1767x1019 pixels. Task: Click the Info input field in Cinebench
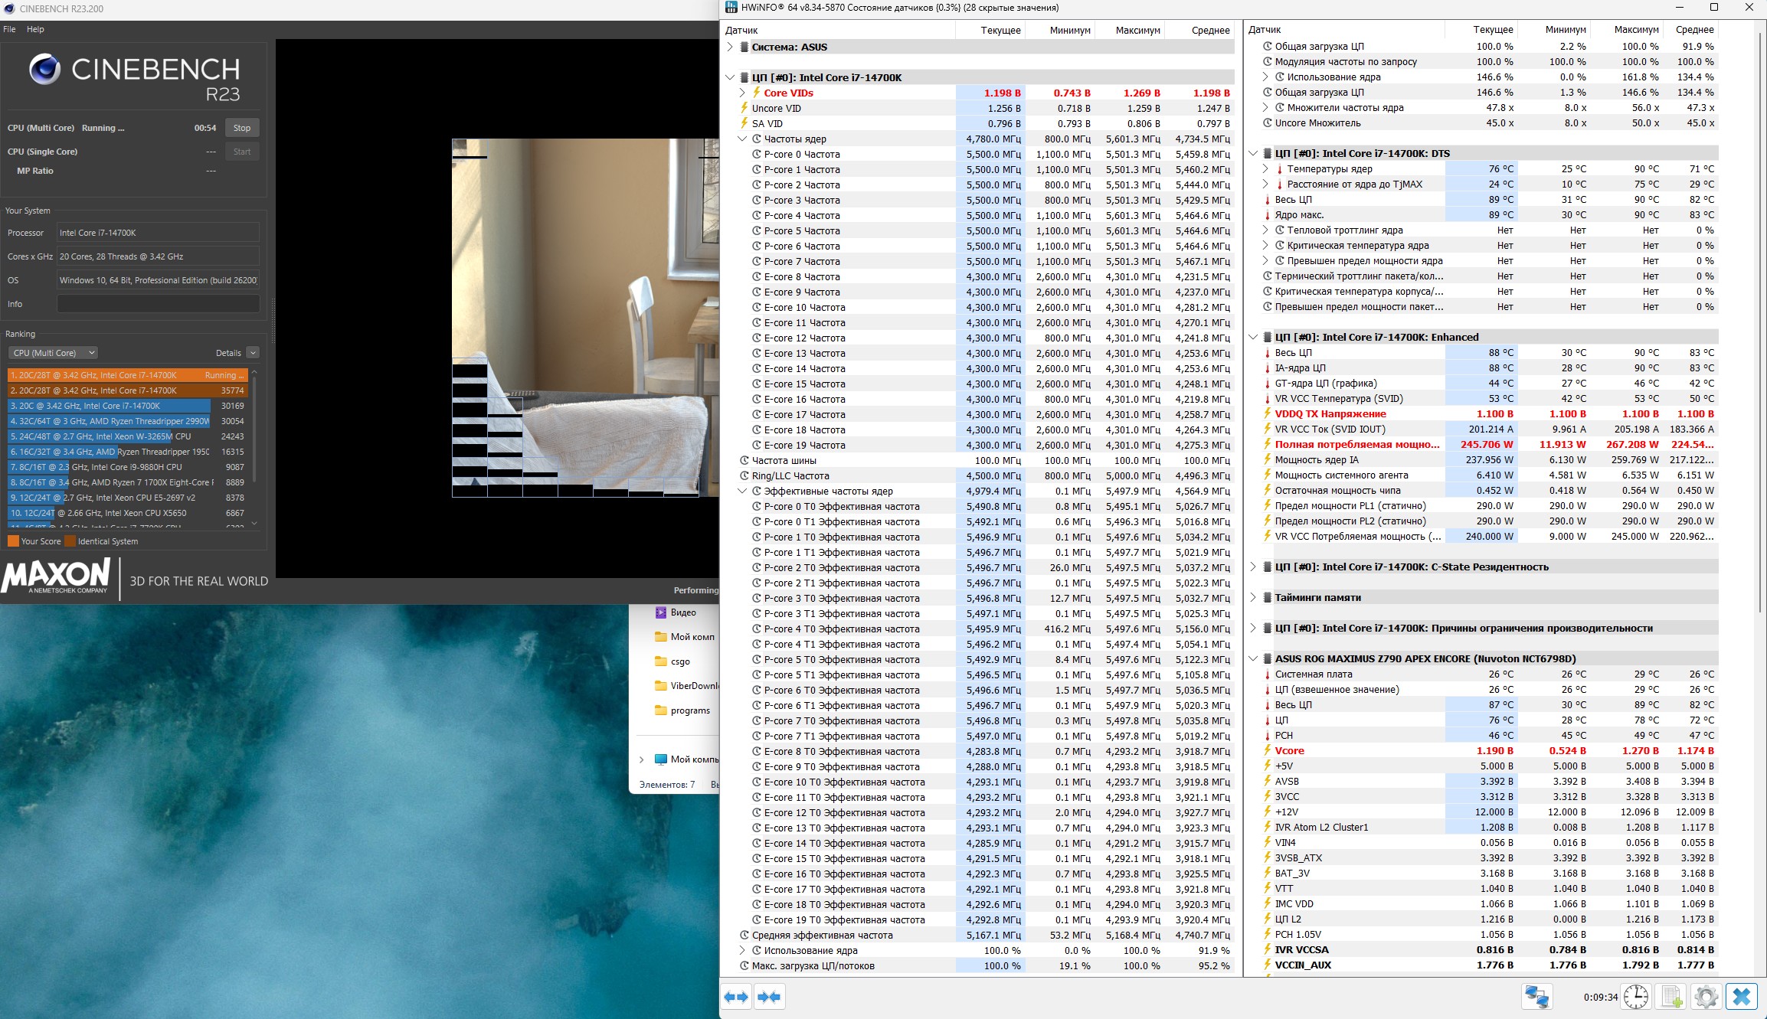tap(158, 304)
